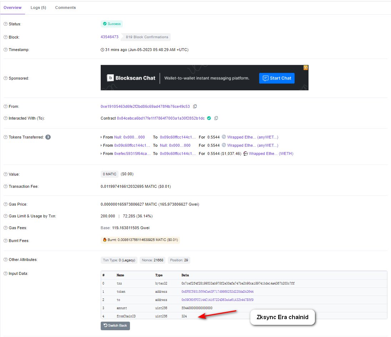
Task: Open block number 43546473 link
Action: click(x=110, y=37)
